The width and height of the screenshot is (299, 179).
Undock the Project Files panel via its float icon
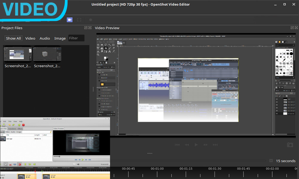(x=86, y=27)
